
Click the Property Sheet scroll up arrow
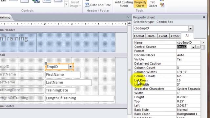203,43
